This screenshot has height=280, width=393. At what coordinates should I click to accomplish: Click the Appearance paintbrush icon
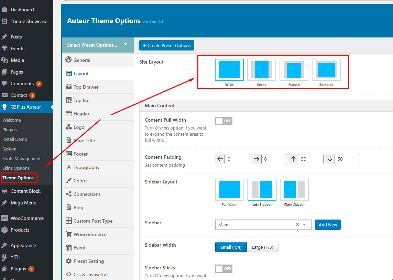[x=4, y=245]
